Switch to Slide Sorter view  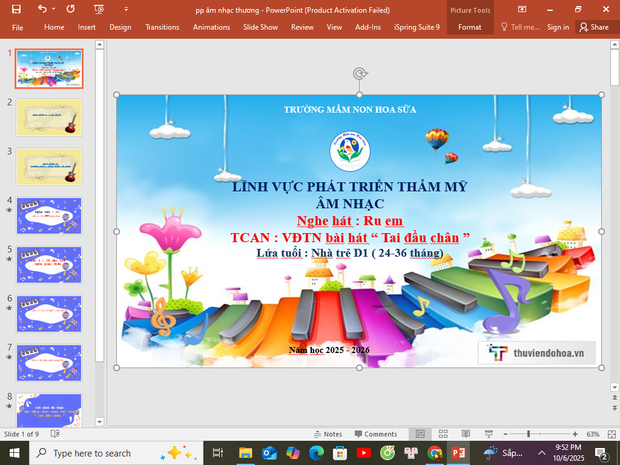(443, 434)
